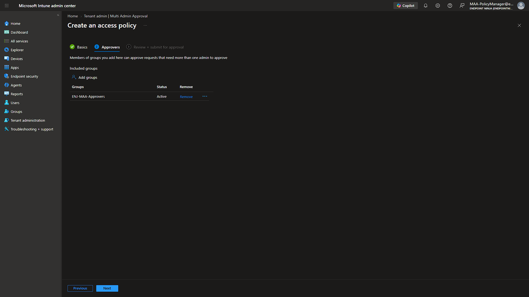This screenshot has height=297, width=529.
Task: Close the Create an access policy pane
Action: [519, 26]
